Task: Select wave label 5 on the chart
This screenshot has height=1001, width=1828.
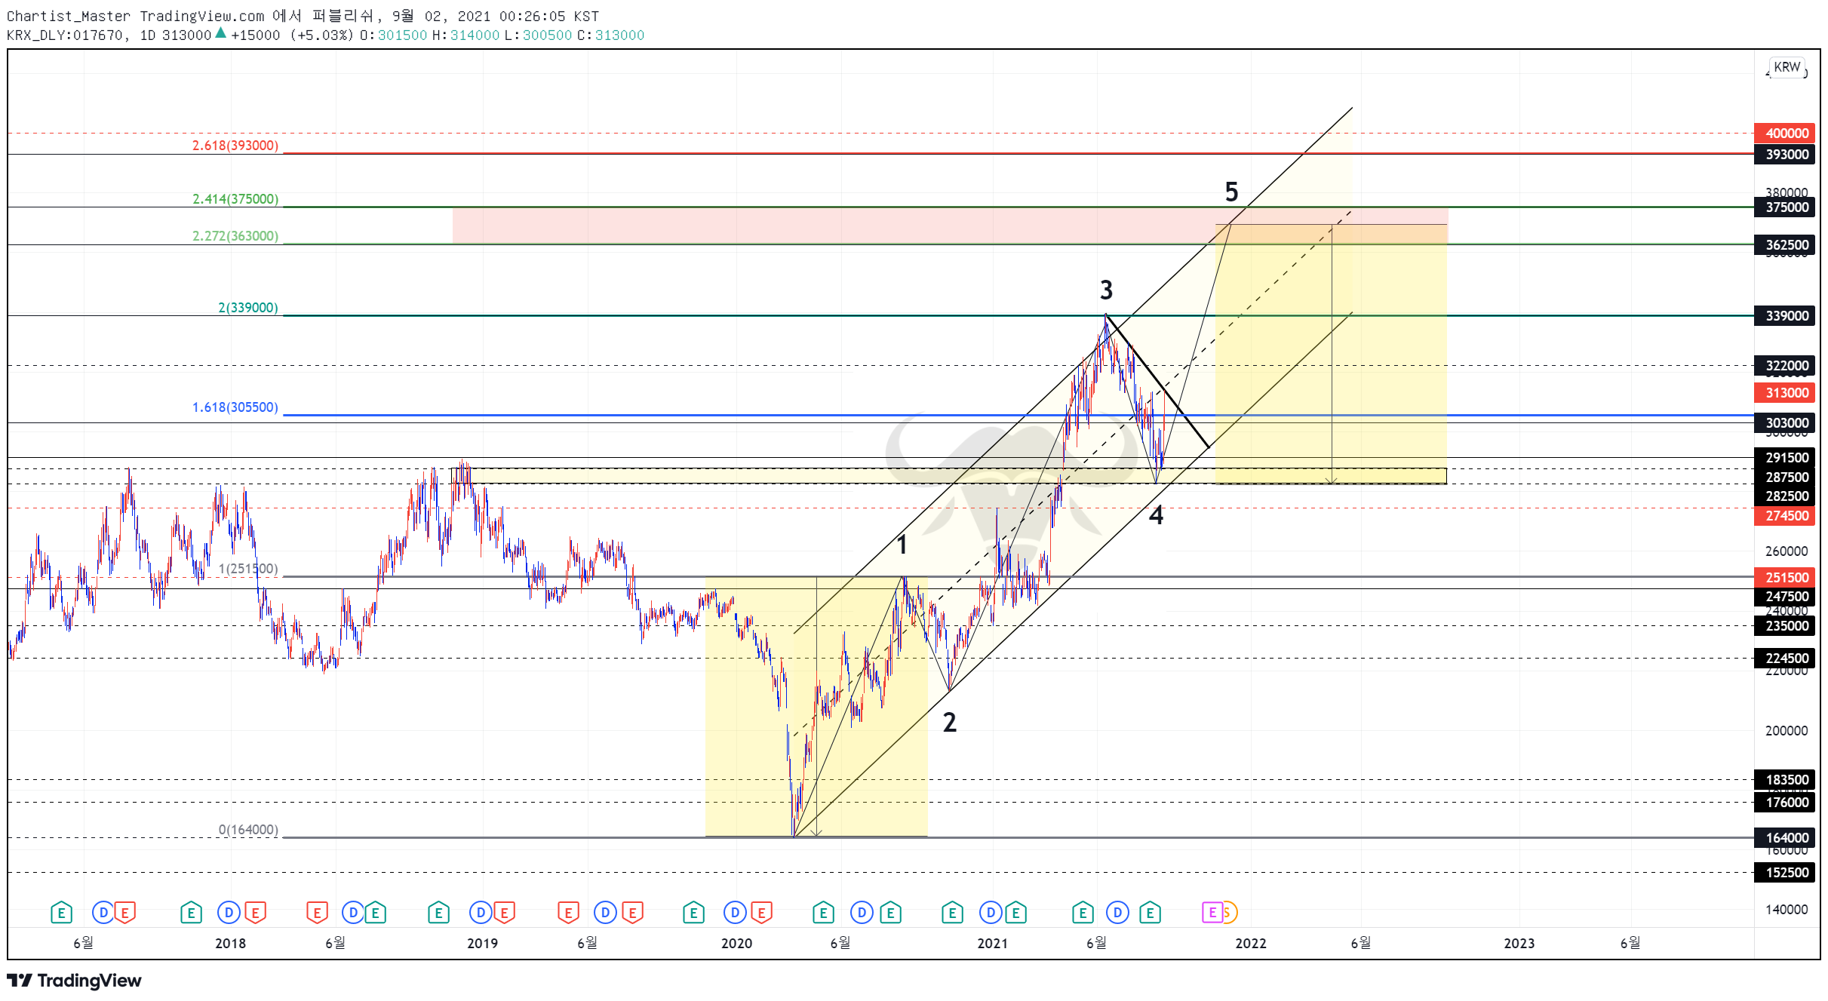Action: click(1231, 192)
